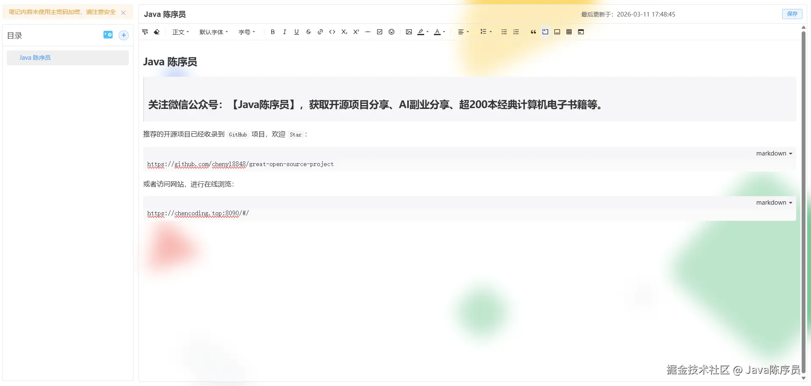
Task: Click the panel icon next to code block
Action: point(557,32)
